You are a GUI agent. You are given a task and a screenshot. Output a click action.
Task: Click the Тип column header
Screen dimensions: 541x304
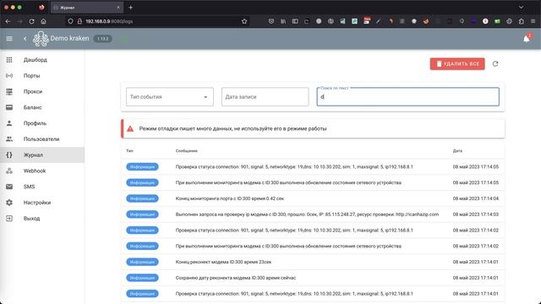pyautogui.click(x=129, y=151)
